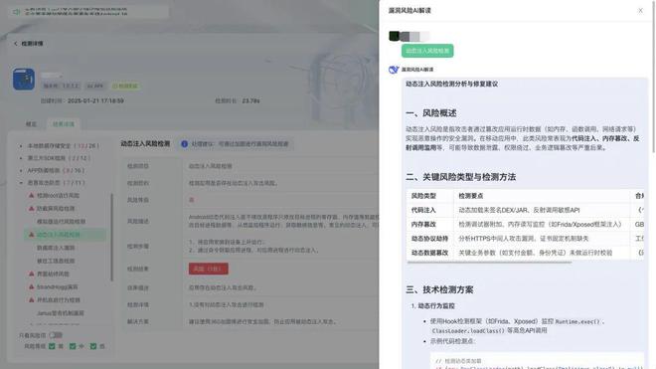Viewport: 656px width, 369px height.
Task: Uncheck the 高 risk level checkbox
Action: click(52, 346)
